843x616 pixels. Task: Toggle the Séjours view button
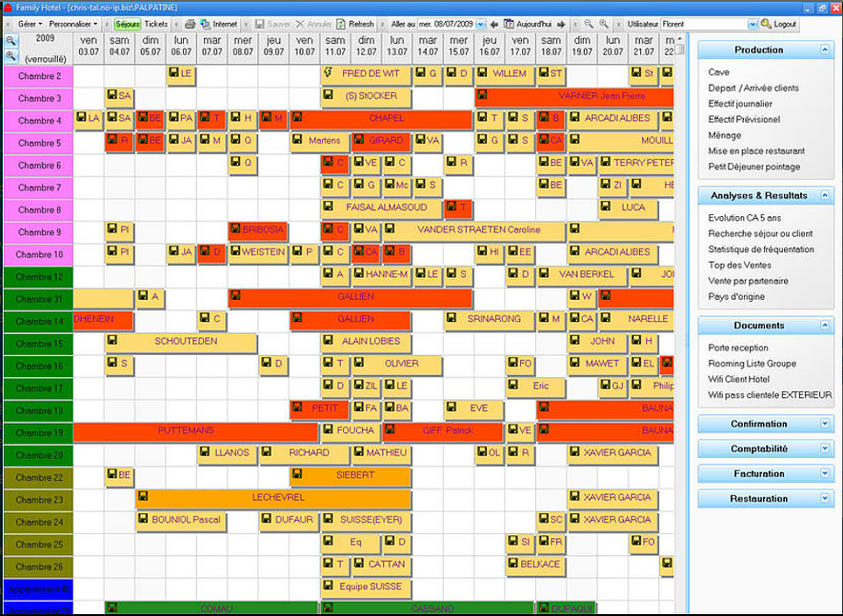pos(128,24)
